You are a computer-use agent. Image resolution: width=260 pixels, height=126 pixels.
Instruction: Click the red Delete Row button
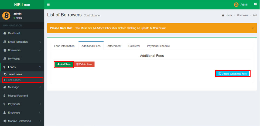coord(84,64)
